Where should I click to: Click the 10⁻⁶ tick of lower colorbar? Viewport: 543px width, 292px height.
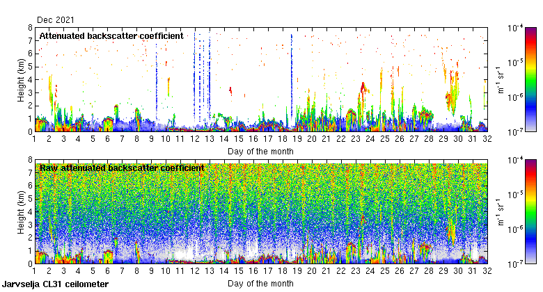pyautogui.click(x=515, y=229)
